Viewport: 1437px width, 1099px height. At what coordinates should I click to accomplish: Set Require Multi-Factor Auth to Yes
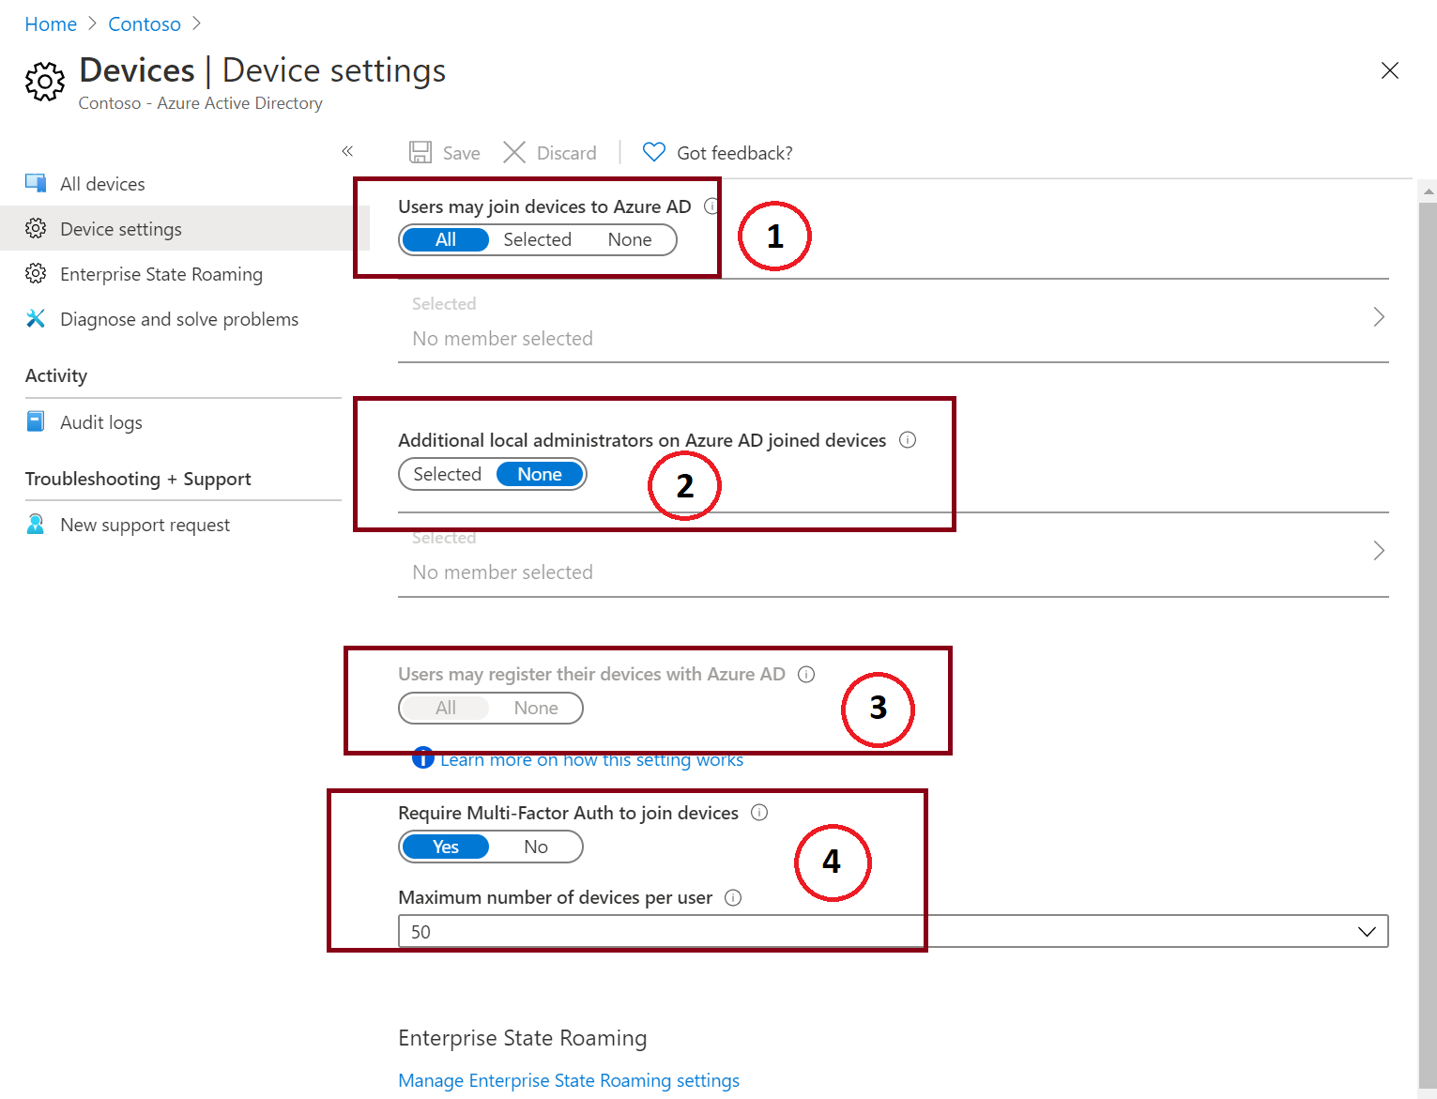tap(446, 847)
